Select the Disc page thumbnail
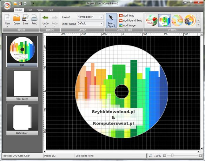Image resolution: width=205 pixels, height=161 pixels. [22, 52]
